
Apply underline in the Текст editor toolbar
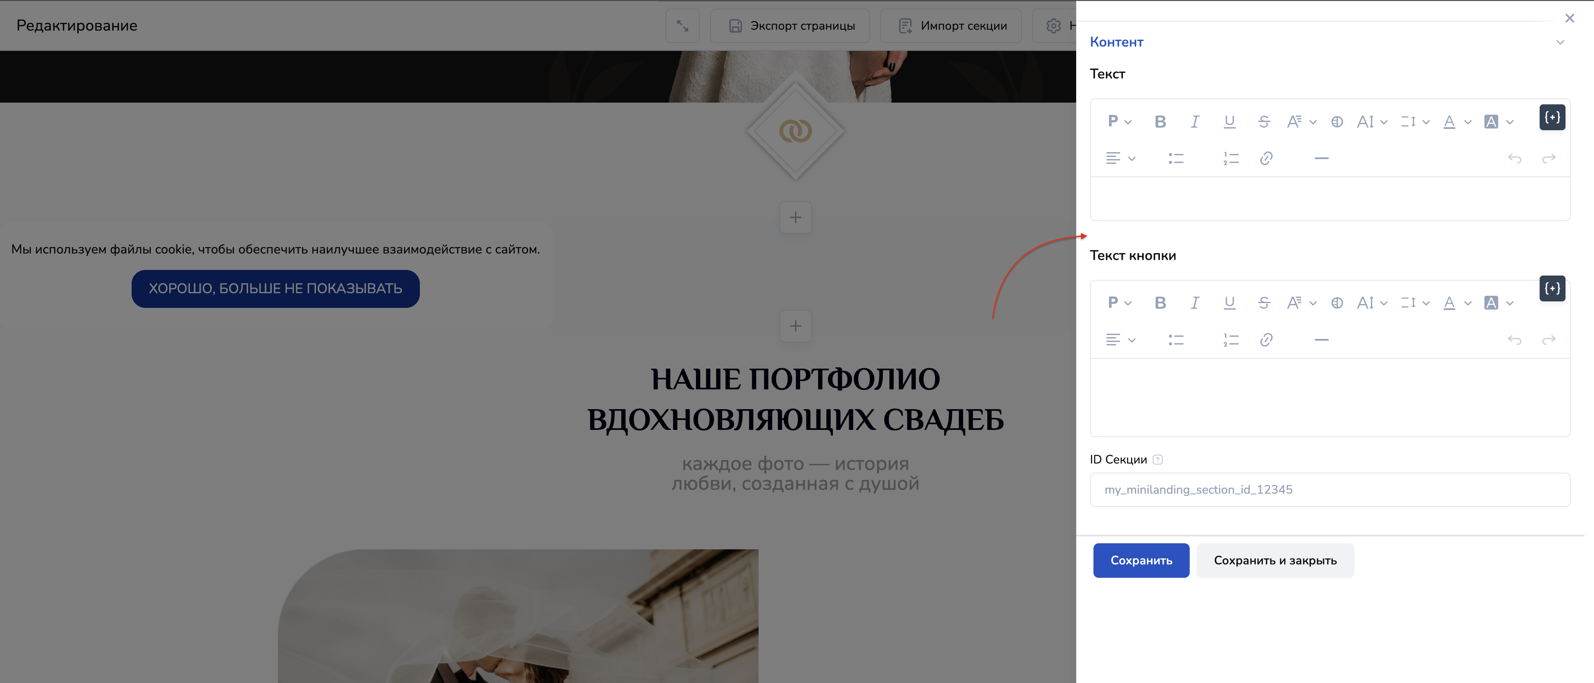1229,122
